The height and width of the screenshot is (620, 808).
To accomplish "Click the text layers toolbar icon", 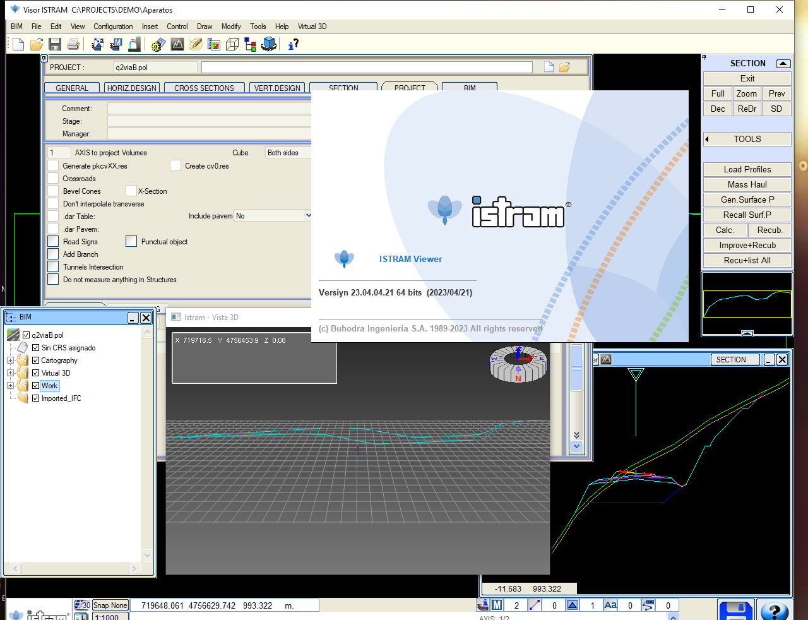I will (x=97, y=44).
